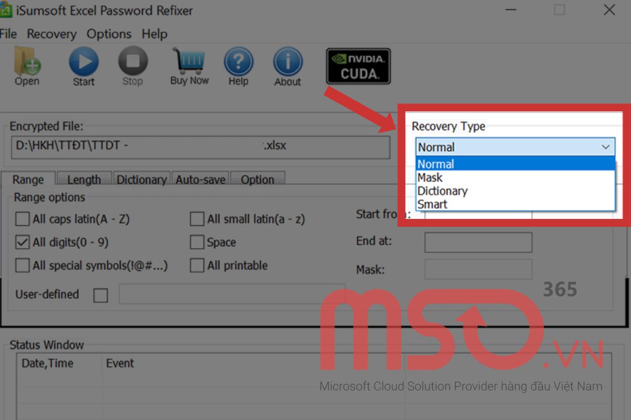Enable All printable checkbox
The width and height of the screenshot is (631, 420).
(x=197, y=265)
